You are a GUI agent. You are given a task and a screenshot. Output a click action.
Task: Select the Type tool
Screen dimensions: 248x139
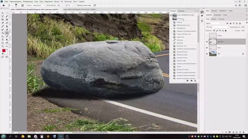tap(3, 40)
